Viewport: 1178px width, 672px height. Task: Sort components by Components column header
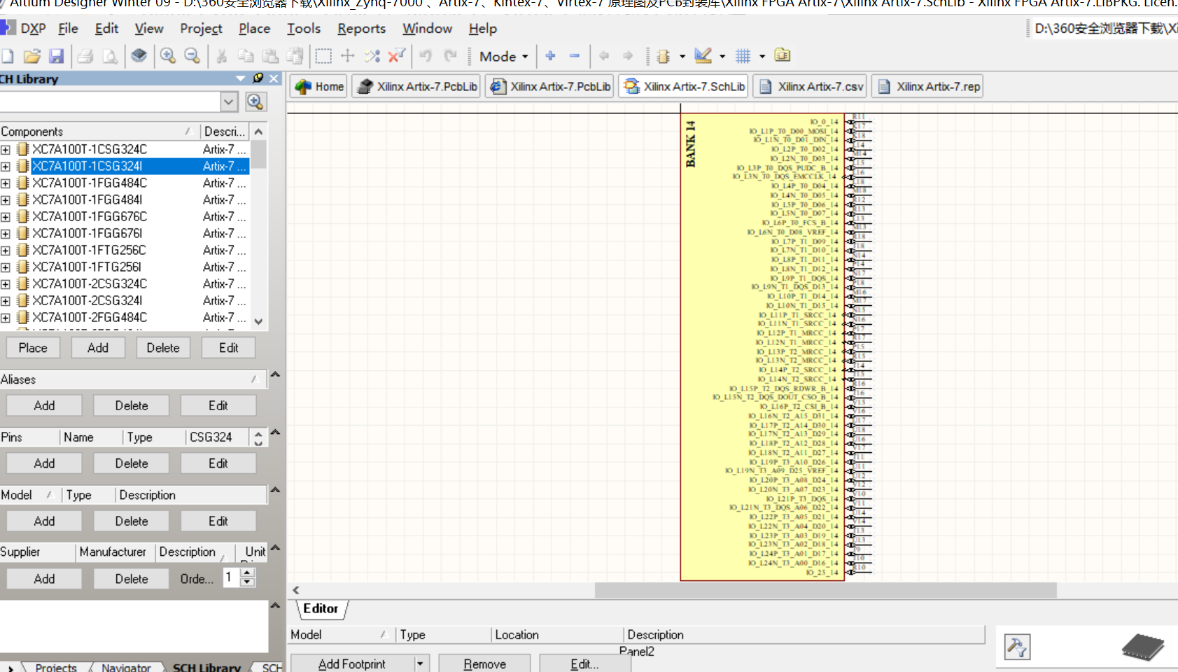coord(99,132)
